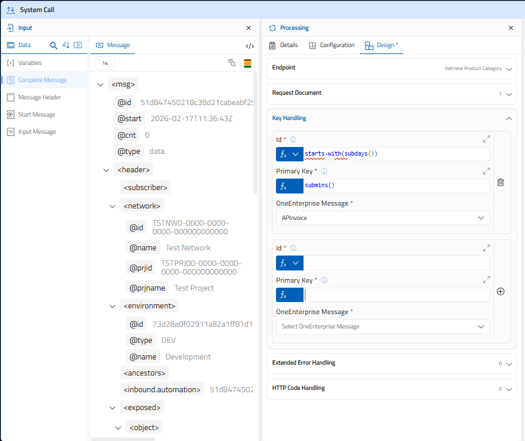The width and height of the screenshot is (525, 441).
Task: Collapse the <msg> tree node
Action: 100,84
